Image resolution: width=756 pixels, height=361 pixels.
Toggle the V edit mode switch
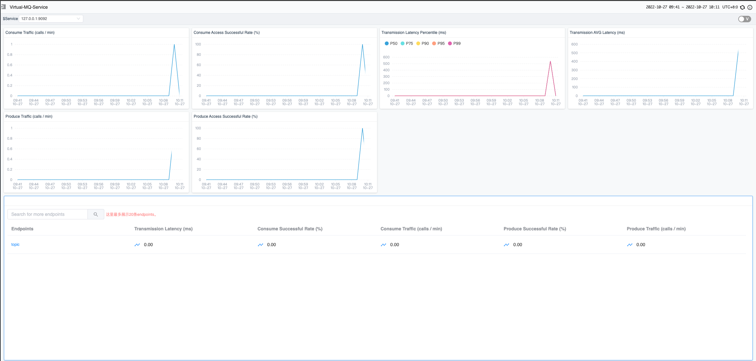pyautogui.click(x=744, y=19)
